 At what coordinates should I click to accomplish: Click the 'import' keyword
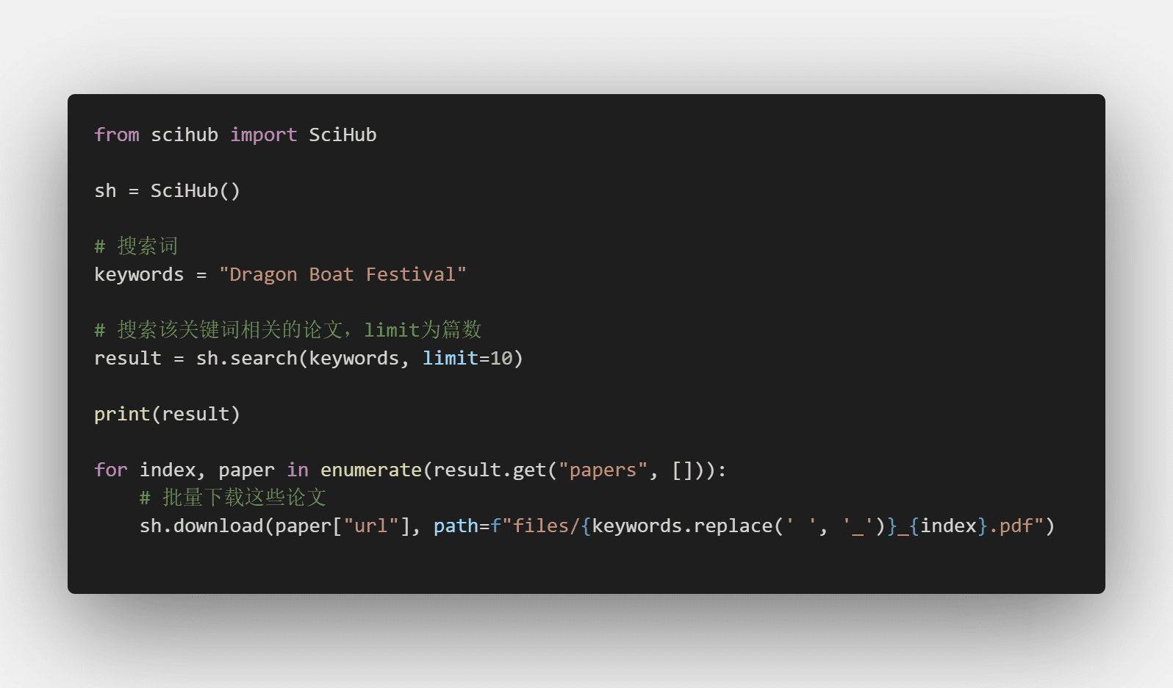[263, 135]
